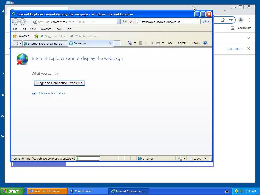Viewport: 260px width, 195px height.
Task: Open Reading list in Chromium
Action: pos(241,28)
